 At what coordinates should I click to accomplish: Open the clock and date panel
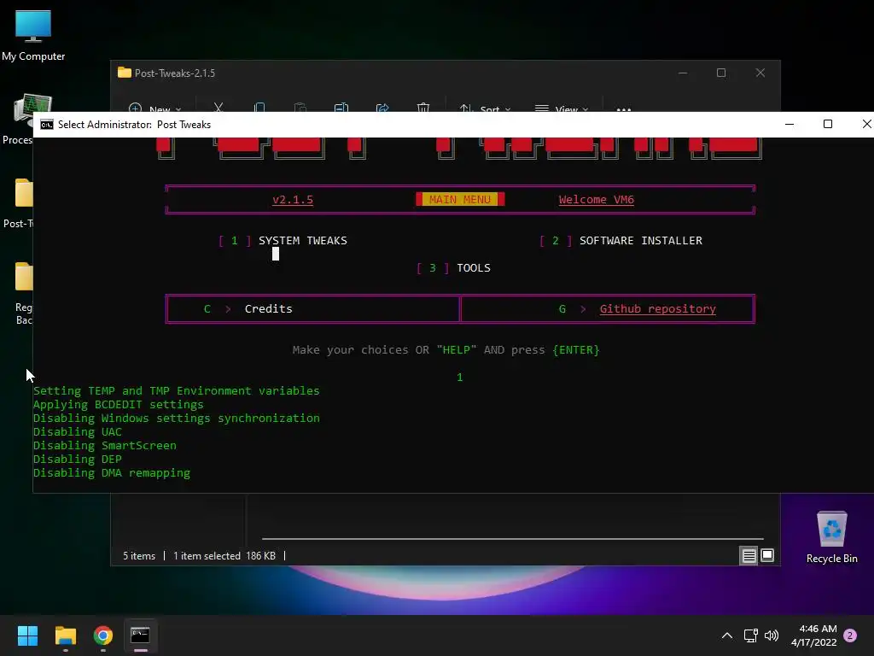click(813, 635)
